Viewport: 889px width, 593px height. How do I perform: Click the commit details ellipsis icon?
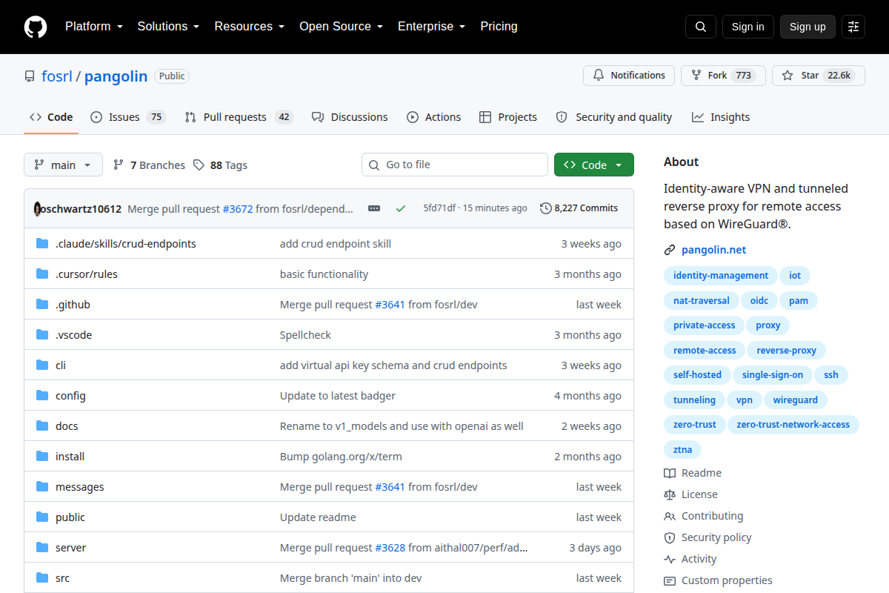(374, 208)
